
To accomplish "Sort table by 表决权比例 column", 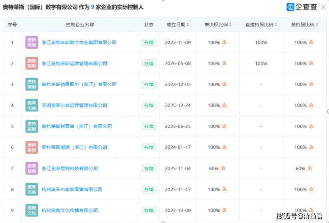I will pyautogui.click(x=230, y=25).
